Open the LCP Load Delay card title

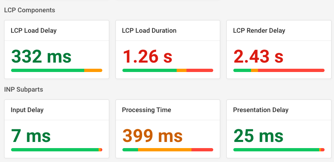point(34,31)
